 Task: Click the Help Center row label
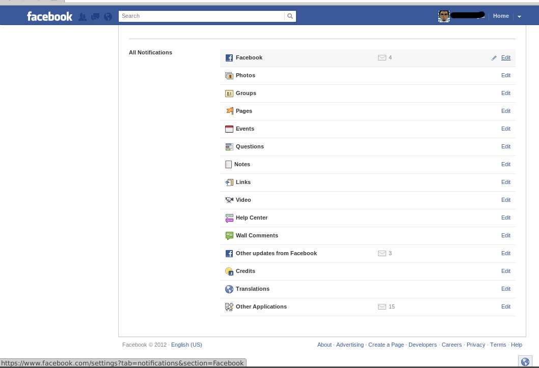(x=252, y=218)
